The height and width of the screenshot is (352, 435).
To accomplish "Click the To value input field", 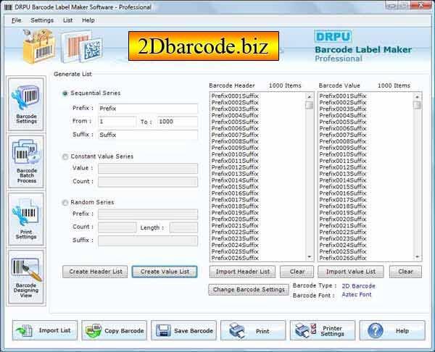I will [x=178, y=122].
